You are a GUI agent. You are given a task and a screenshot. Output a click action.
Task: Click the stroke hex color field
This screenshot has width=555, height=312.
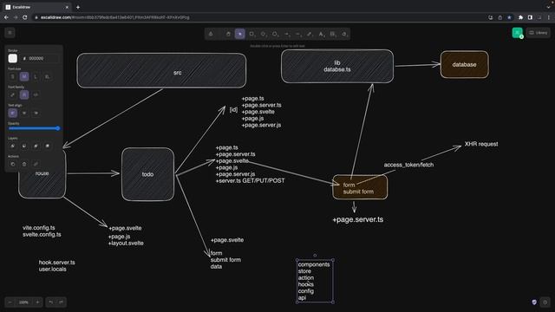coord(42,58)
